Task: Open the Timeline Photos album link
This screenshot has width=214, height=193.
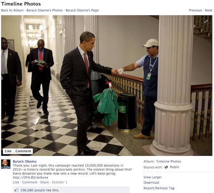Action: click(x=168, y=162)
